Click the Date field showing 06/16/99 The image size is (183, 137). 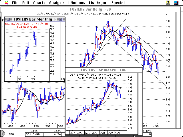pos(34,134)
